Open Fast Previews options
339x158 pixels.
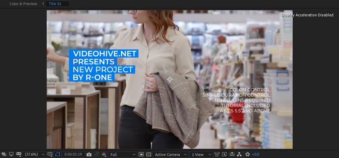tap(224, 154)
